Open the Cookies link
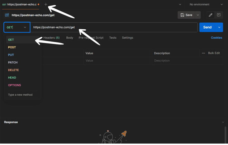The height and width of the screenshot is (145, 228). coord(217,38)
